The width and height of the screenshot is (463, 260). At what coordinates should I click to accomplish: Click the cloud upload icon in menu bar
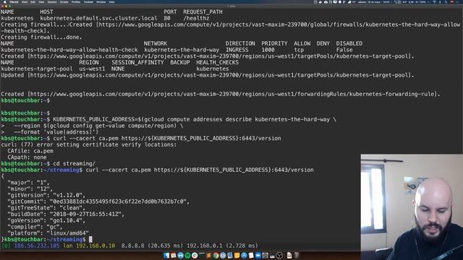tap(326, 2)
